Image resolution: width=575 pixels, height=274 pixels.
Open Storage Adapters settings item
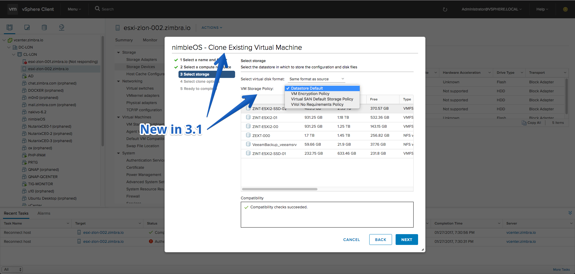pos(141,60)
